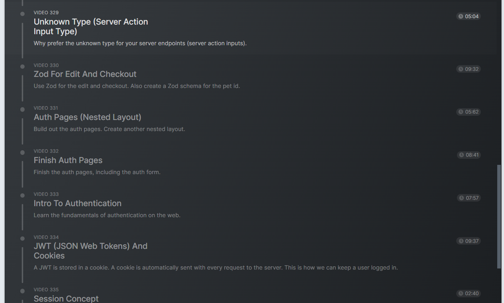
Task: Open the "Intro To Authentication" video
Action: (x=77, y=203)
